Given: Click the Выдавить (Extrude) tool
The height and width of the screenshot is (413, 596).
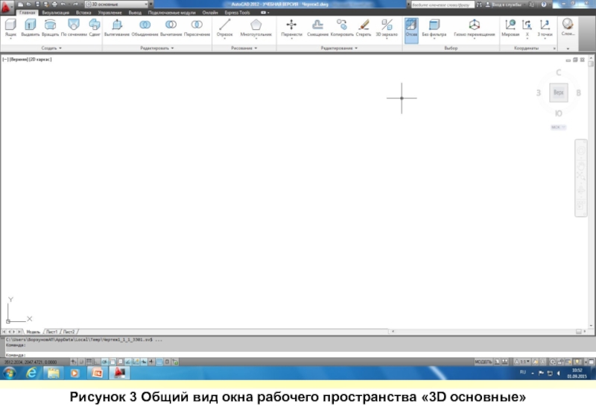Looking at the screenshot, I should [31, 26].
